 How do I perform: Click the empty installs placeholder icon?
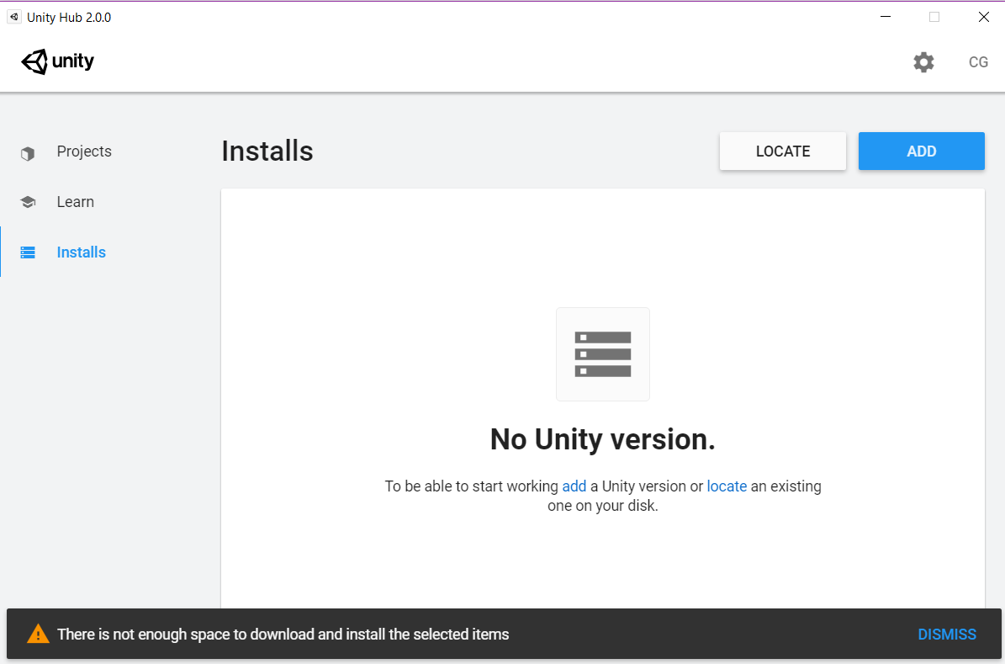602,354
